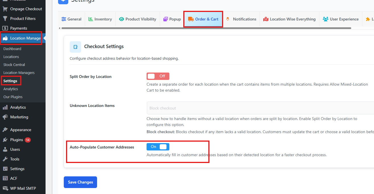Open Users menu

point(23,149)
